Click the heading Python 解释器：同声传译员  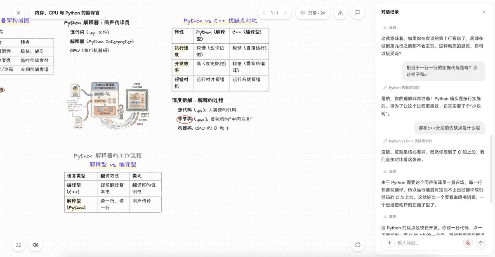(x=97, y=23)
